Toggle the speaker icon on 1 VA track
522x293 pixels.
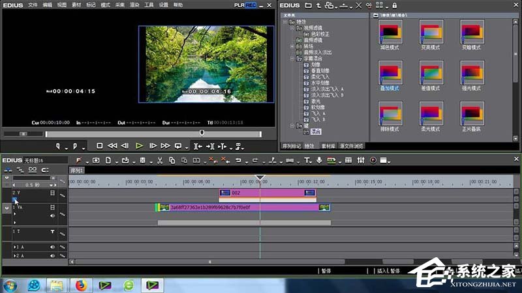tap(53, 215)
